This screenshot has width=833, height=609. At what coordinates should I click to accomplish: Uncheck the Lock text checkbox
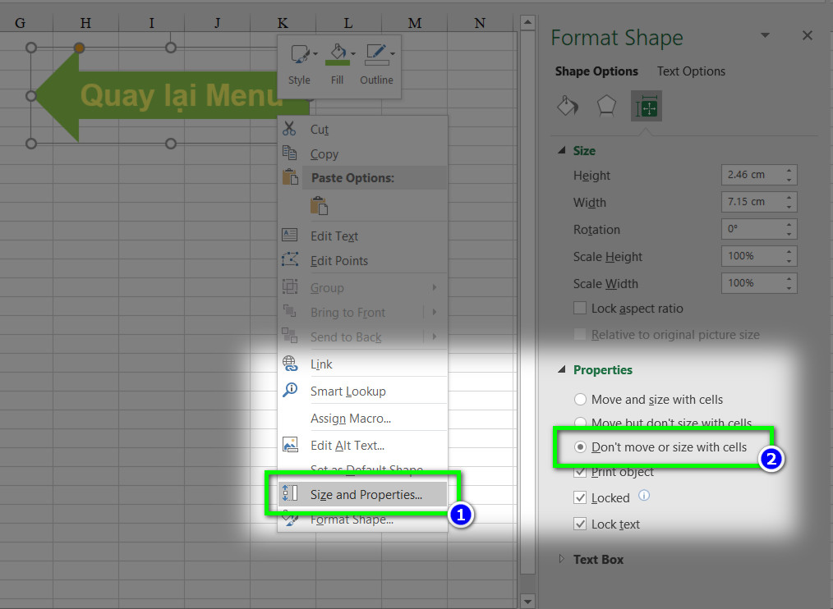pyautogui.click(x=580, y=524)
